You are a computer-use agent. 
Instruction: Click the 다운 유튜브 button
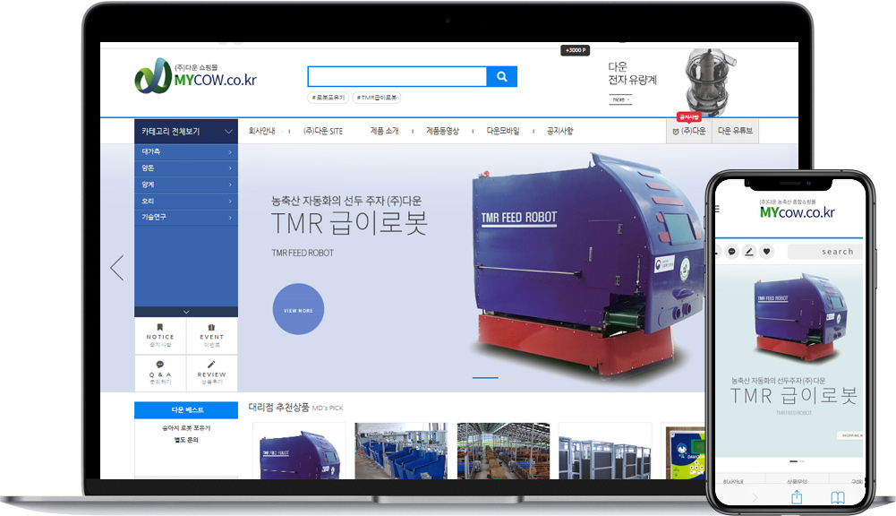click(x=736, y=131)
